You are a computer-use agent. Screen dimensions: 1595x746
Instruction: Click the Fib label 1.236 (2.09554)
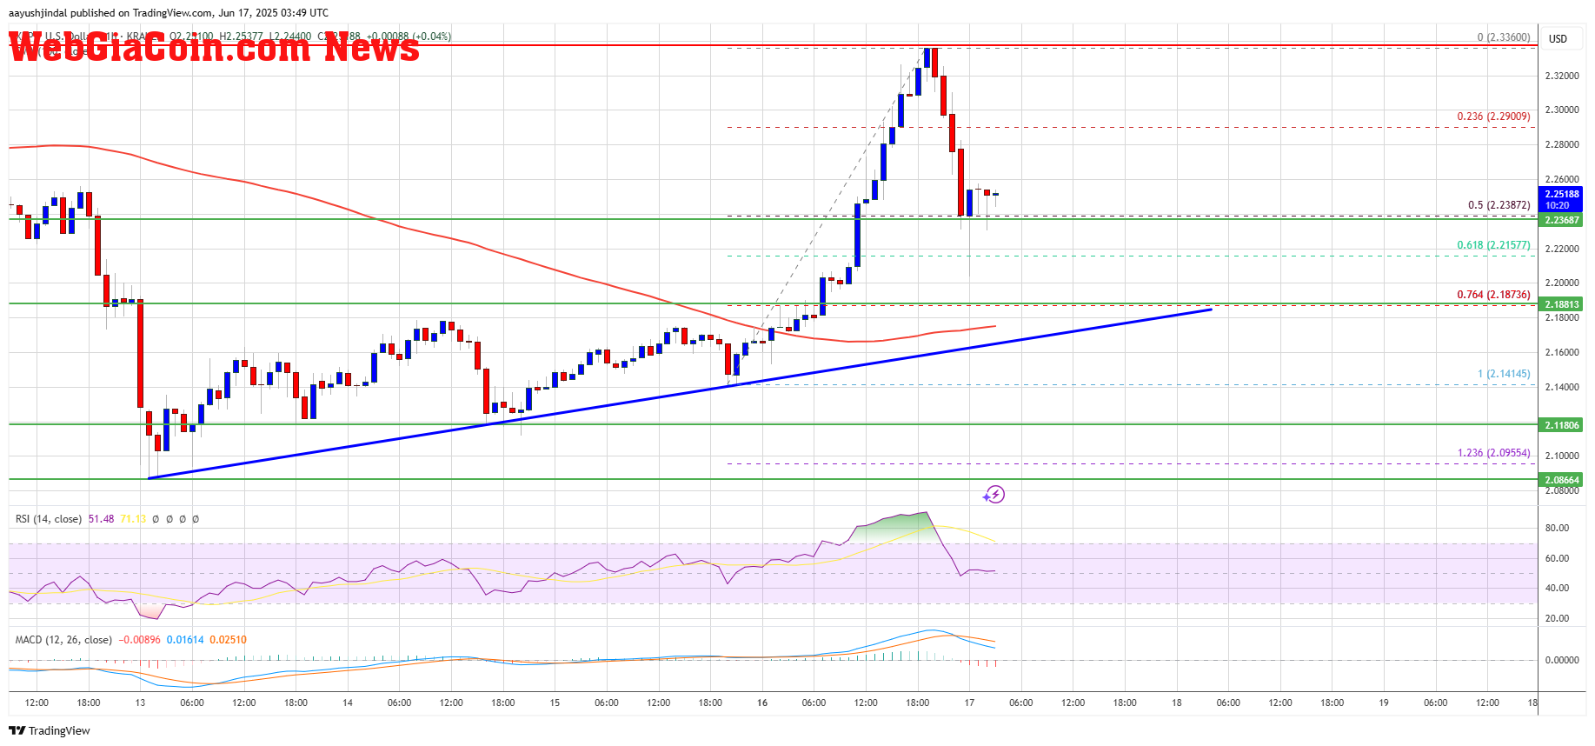pyautogui.click(x=1493, y=453)
